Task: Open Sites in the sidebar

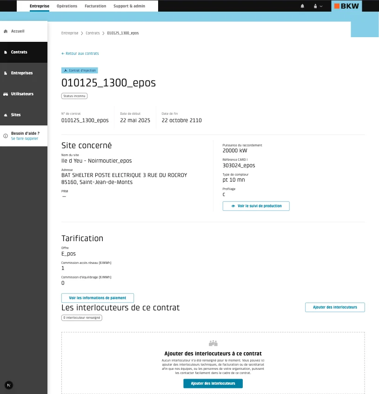Action: pyautogui.click(x=24, y=115)
